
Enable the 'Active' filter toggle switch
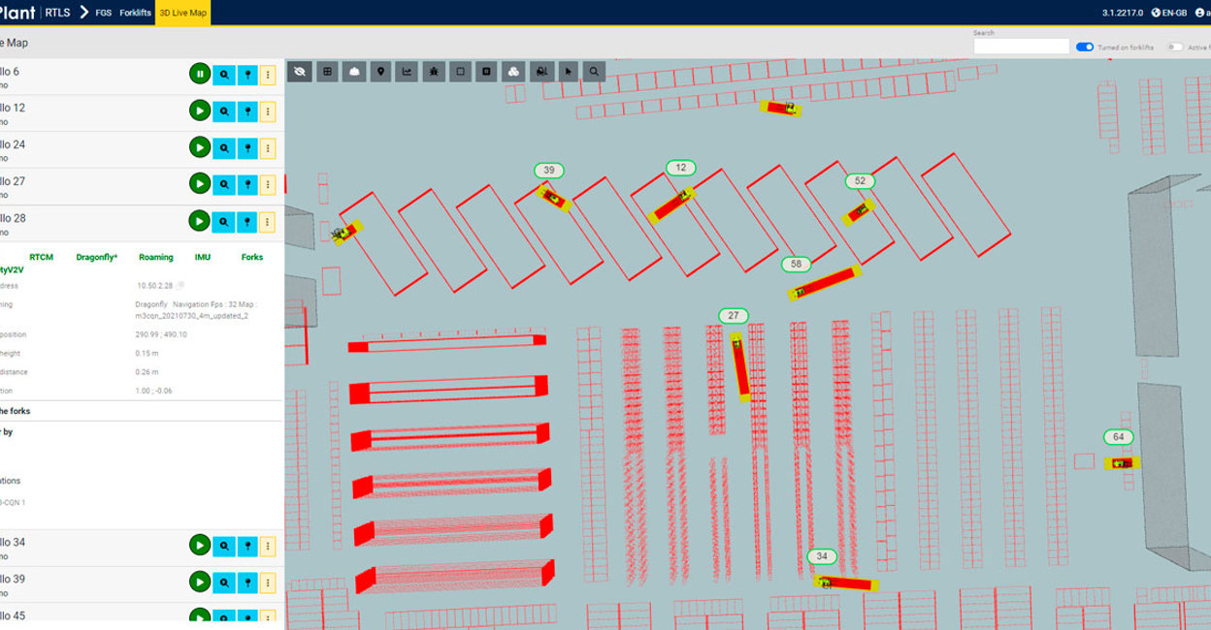click(1175, 47)
